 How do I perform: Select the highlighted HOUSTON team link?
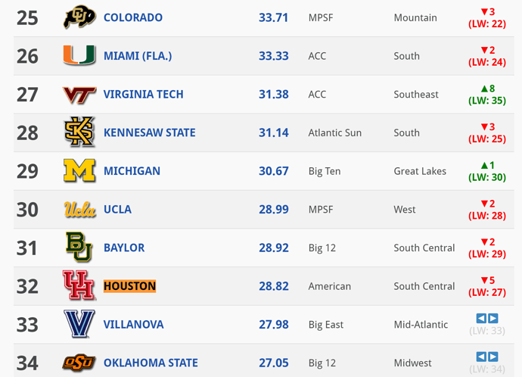point(129,286)
